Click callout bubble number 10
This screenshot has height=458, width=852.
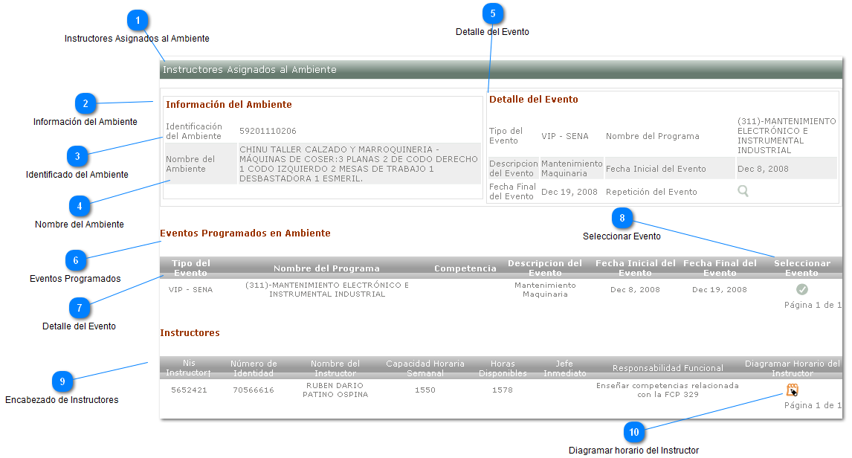point(633,431)
